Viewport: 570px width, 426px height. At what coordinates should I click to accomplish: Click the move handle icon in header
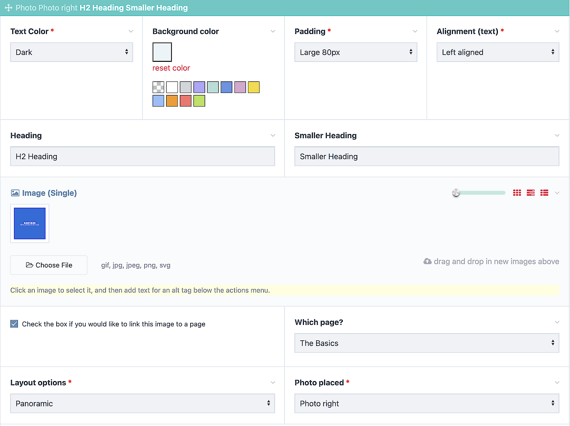pyautogui.click(x=8, y=8)
